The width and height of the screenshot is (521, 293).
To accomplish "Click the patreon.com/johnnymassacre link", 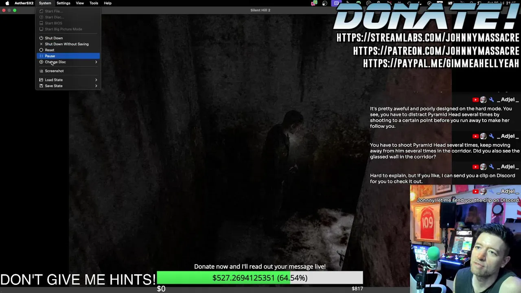I will (x=436, y=51).
